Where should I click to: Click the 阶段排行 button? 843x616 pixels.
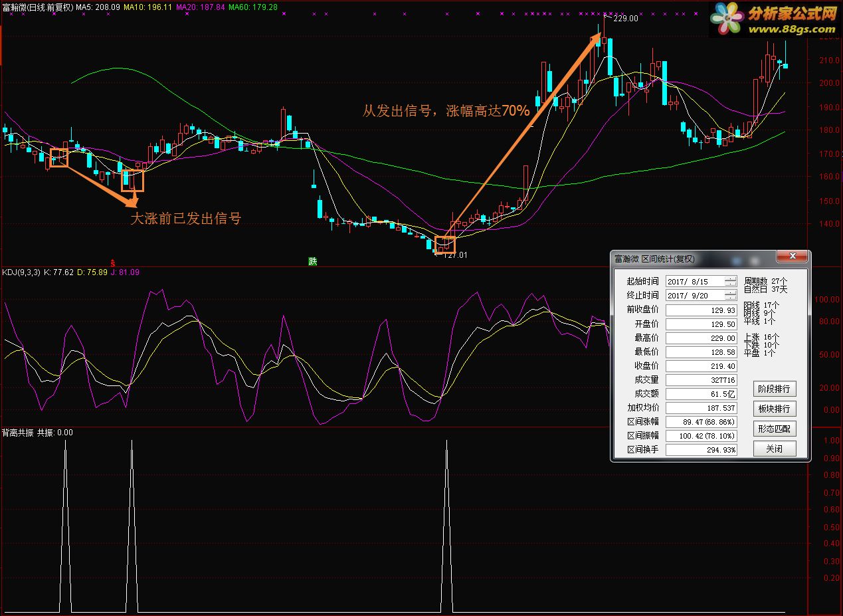774,389
